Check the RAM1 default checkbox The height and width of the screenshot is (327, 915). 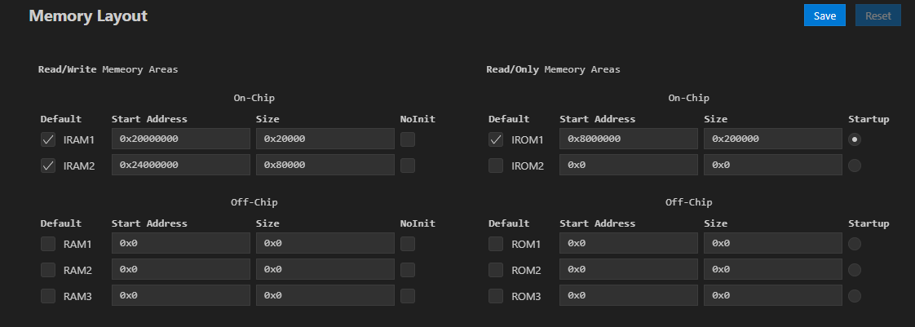pos(48,244)
